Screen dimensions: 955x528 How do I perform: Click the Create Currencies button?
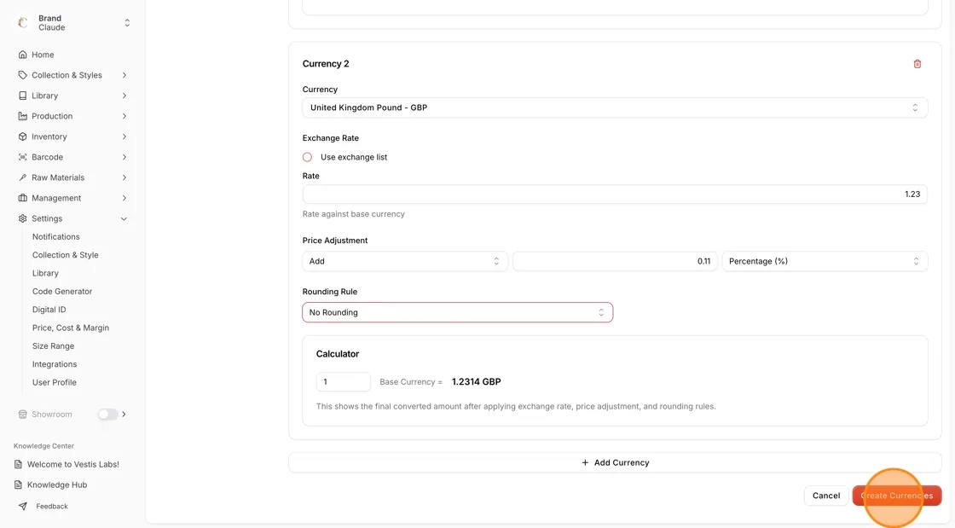896,496
